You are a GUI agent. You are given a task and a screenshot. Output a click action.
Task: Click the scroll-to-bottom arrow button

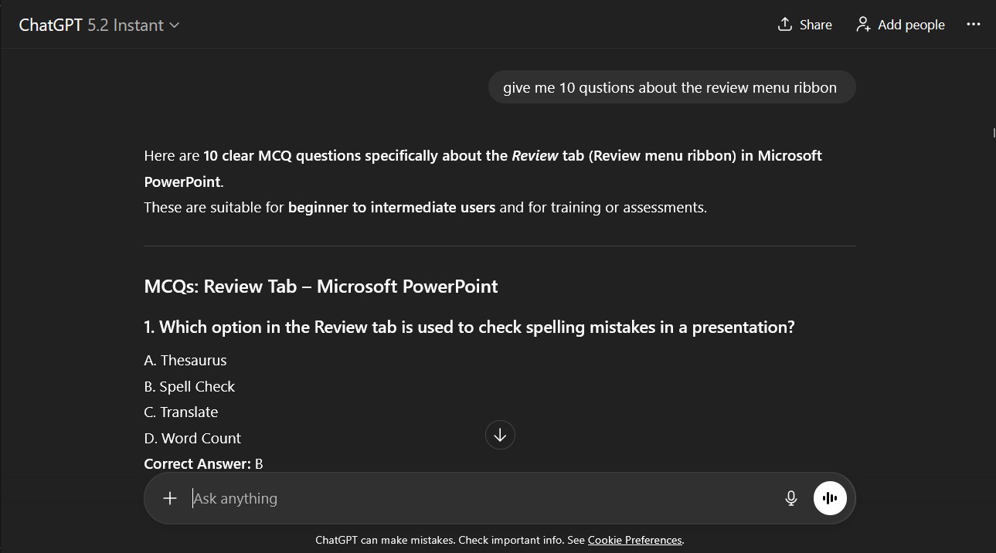500,436
